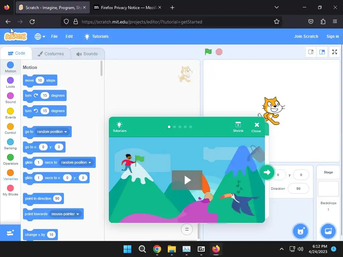
Task: Click steps value in move block
Action: click(x=40, y=80)
